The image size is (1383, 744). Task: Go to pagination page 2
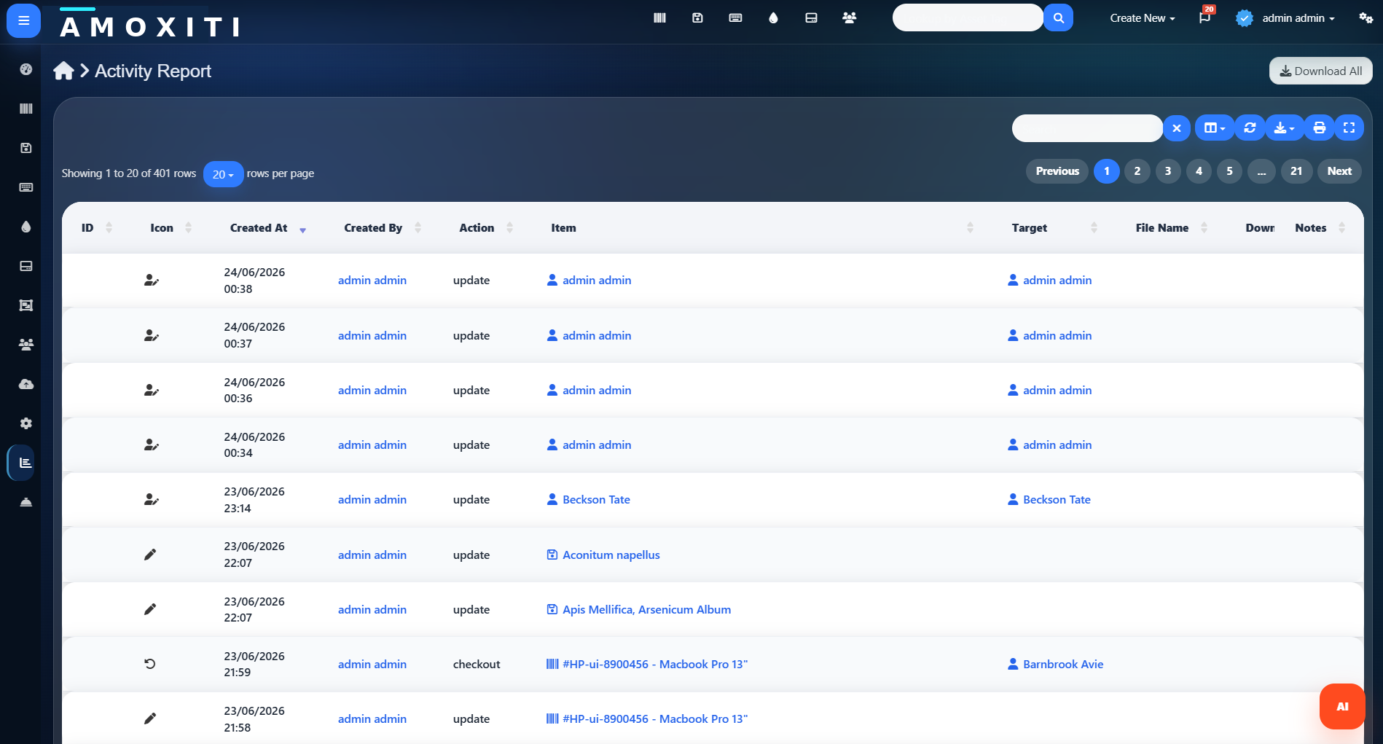(1137, 171)
